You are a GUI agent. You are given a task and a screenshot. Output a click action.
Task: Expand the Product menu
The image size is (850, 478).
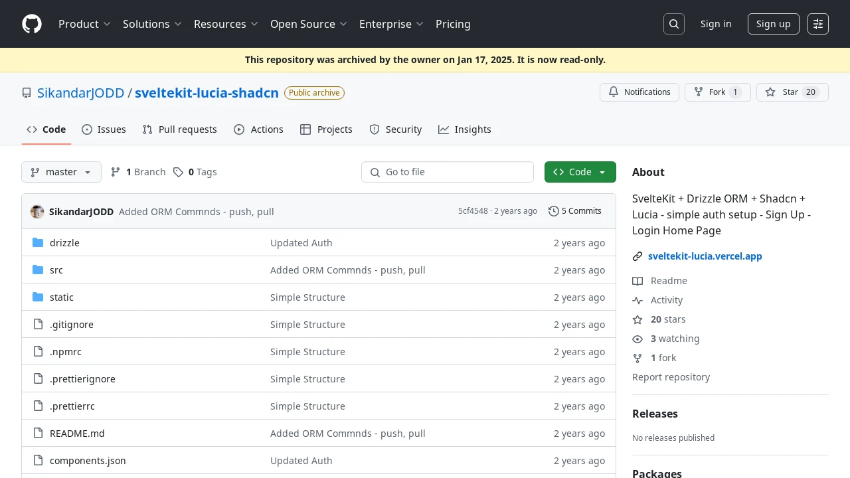pos(84,24)
